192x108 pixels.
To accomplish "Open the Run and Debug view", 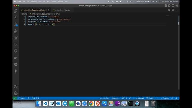I will tap(16, 31).
